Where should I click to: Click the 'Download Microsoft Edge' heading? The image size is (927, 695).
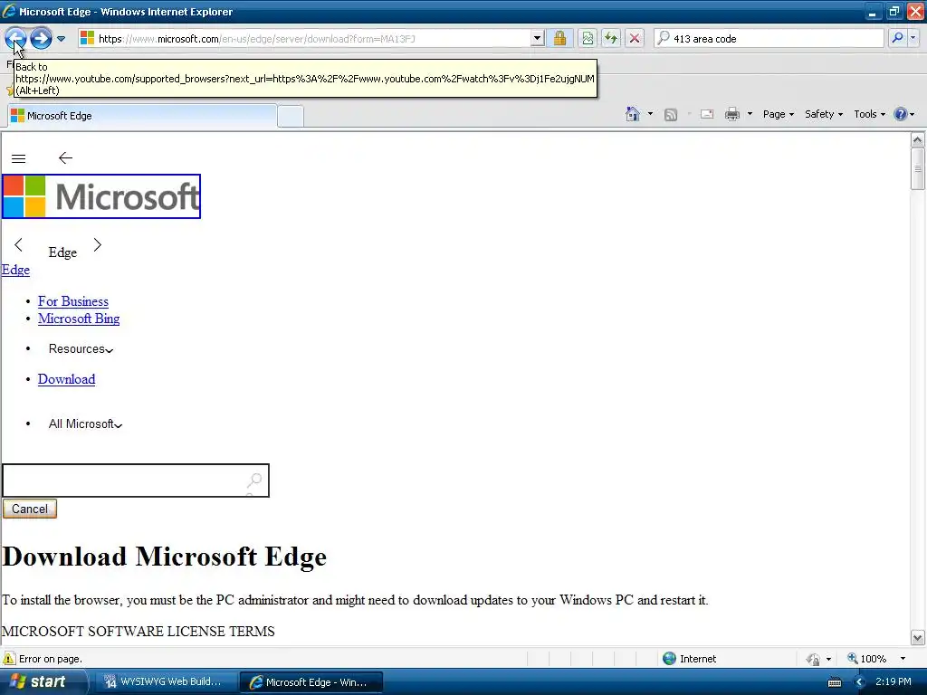coord(165,557)
